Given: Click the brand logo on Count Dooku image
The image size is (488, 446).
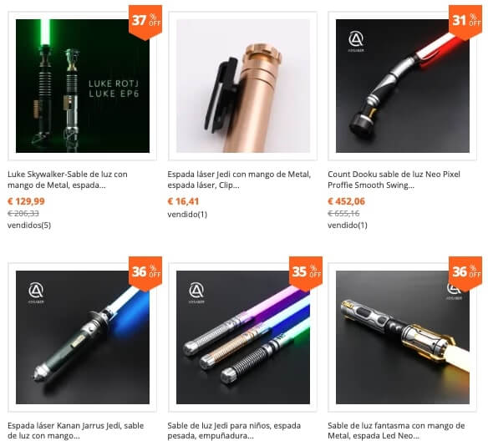Looking at the screenshot, I should click(x=356, y=42).
